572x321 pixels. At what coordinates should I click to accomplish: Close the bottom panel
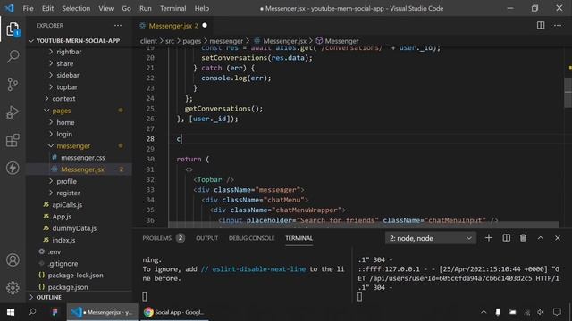[x=558, y=238]
